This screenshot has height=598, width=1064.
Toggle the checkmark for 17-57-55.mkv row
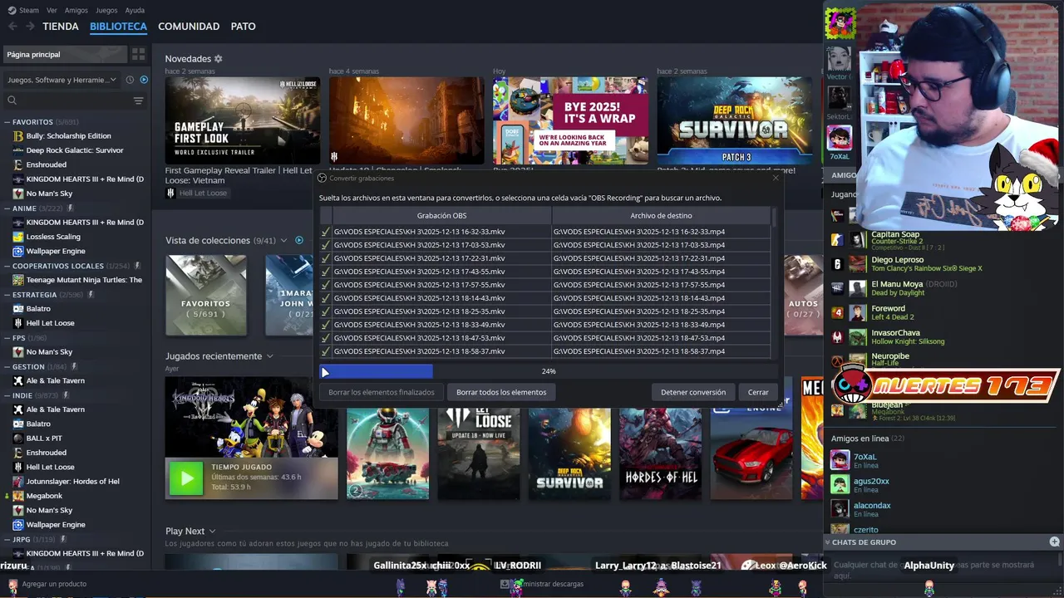pos(326,285)
